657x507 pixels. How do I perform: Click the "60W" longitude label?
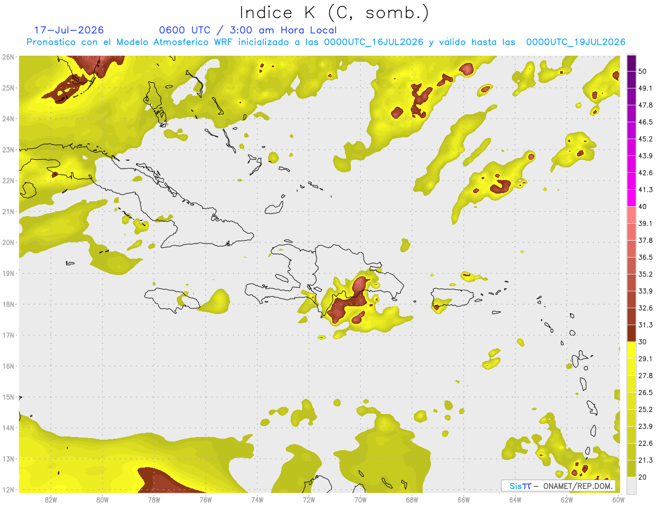pyautogui.click(x=618, y=499)
